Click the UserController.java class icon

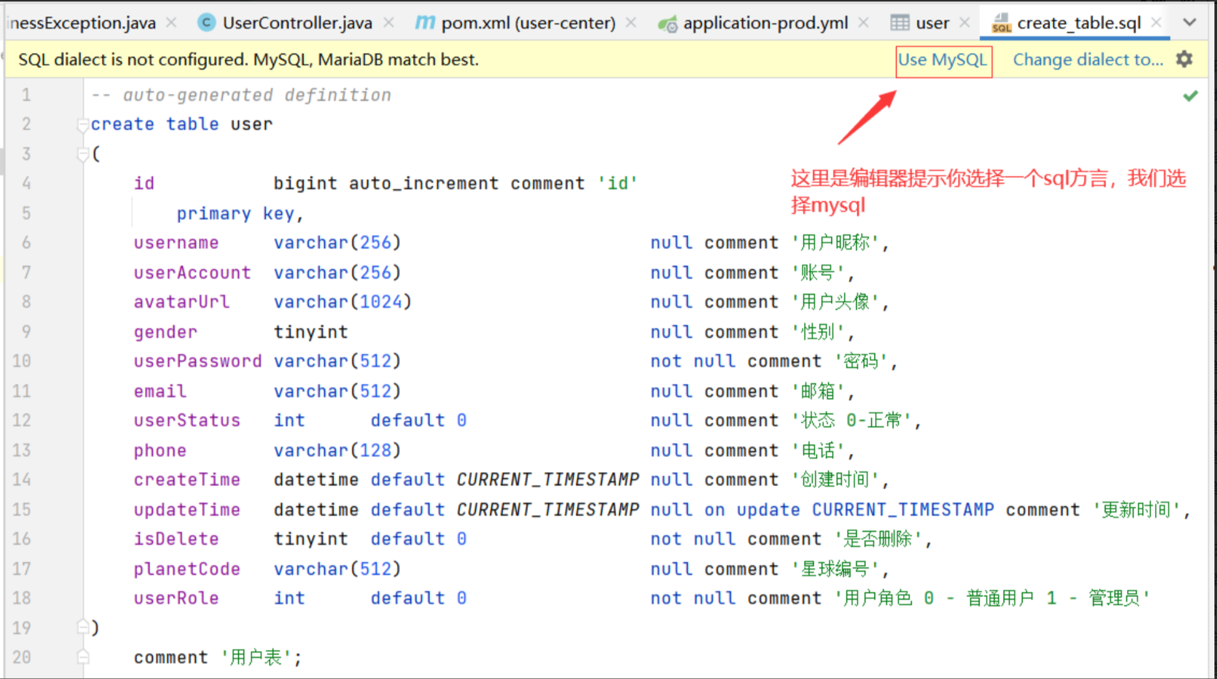click(206, 23)
